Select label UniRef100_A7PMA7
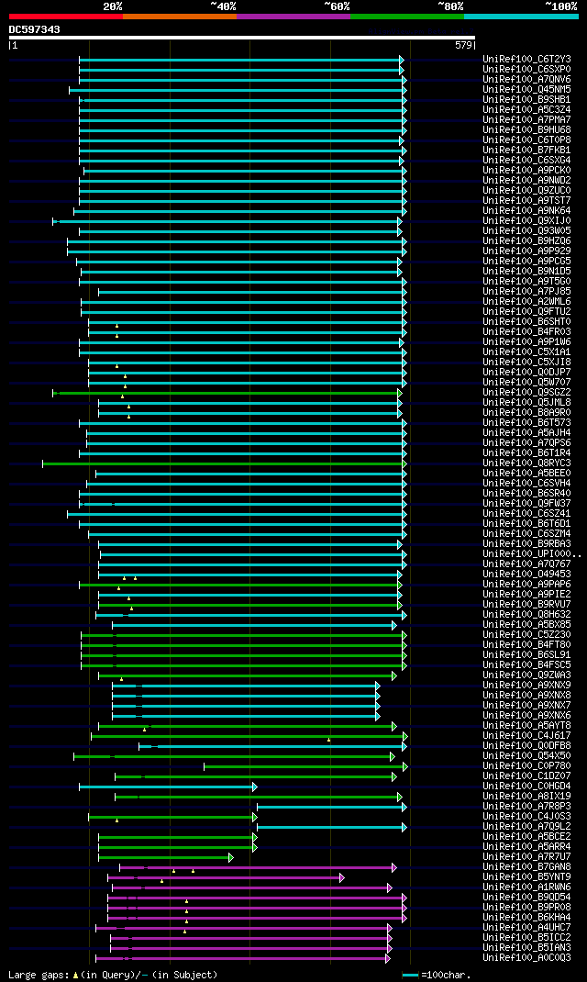The height and width of the screenshot is (982, 587). point(526,119)
